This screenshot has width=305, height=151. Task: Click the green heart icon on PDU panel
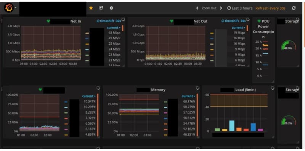tap(259, 21)
